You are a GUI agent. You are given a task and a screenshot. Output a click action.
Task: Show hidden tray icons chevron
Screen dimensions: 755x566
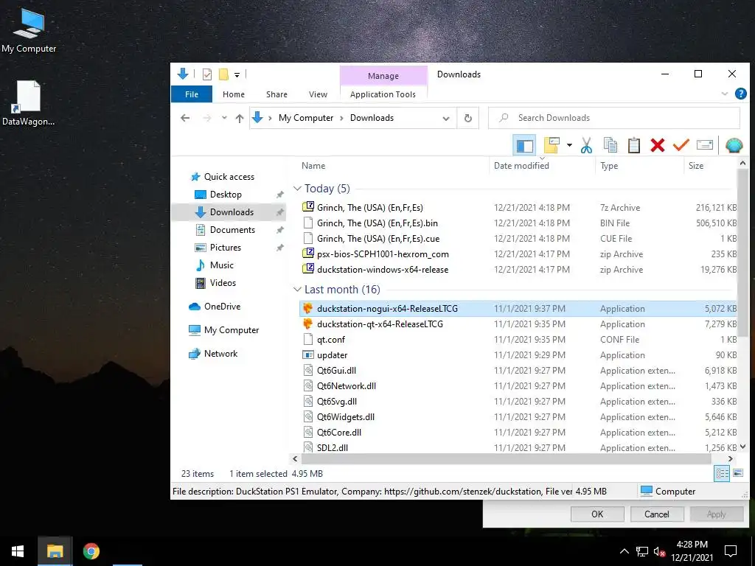(x=624, y=551)
